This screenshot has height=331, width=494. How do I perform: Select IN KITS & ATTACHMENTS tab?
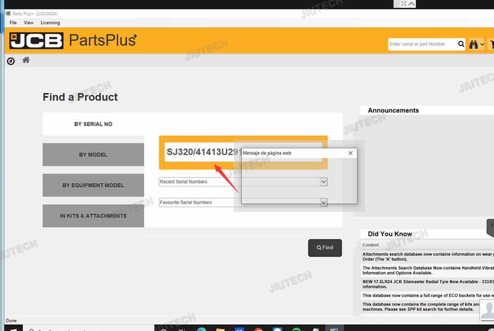point(93,216)
